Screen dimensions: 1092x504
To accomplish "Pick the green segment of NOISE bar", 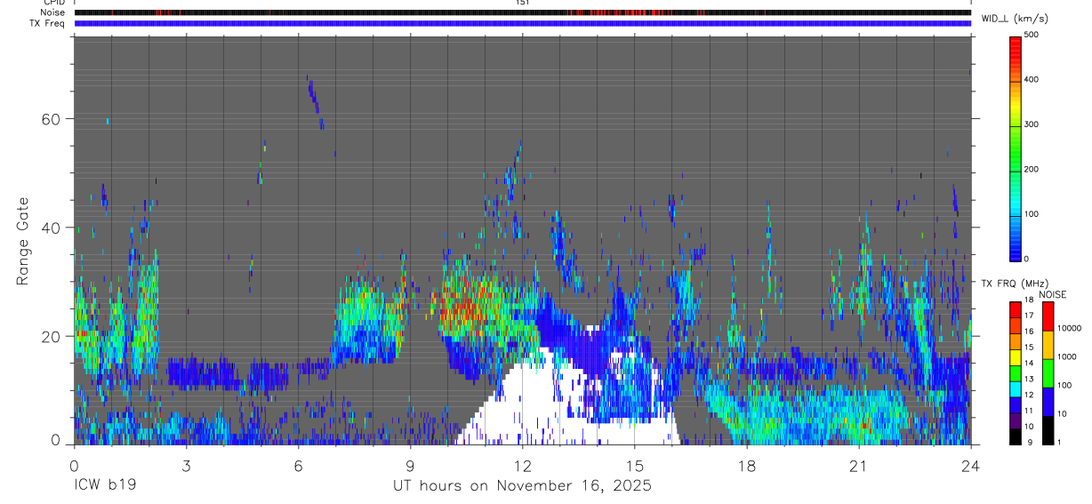I will pos(1048,372).
